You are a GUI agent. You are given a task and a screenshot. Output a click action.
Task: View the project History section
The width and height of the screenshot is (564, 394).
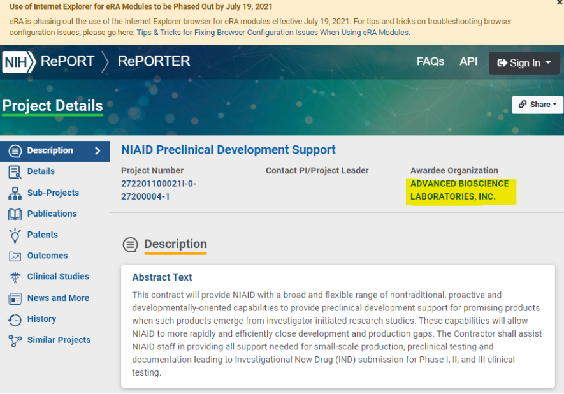41,319
